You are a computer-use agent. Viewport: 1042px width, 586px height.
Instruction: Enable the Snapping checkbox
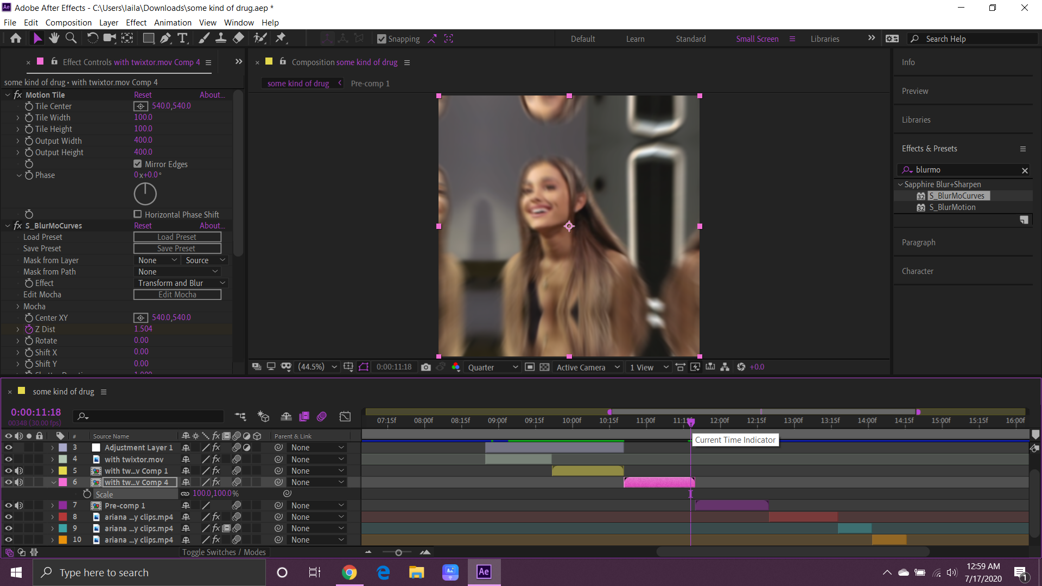pos(382,39)
